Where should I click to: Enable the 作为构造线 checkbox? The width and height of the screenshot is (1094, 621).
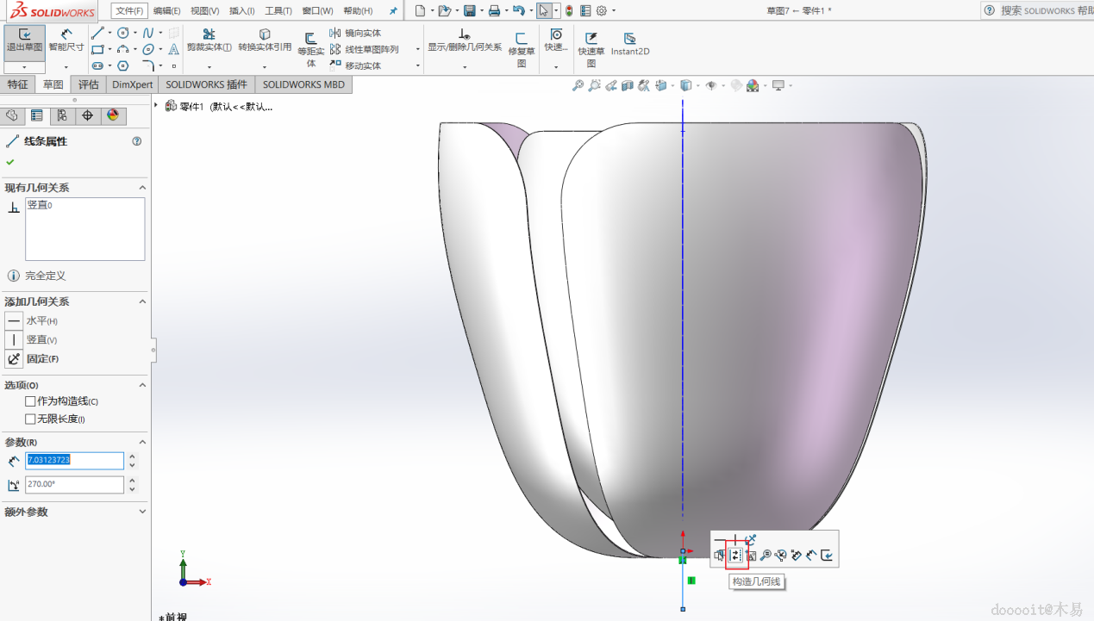click(x=31, y=401)
